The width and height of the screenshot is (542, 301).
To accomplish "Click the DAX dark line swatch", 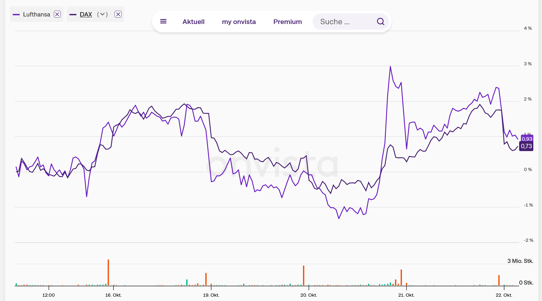I will 73,14.
